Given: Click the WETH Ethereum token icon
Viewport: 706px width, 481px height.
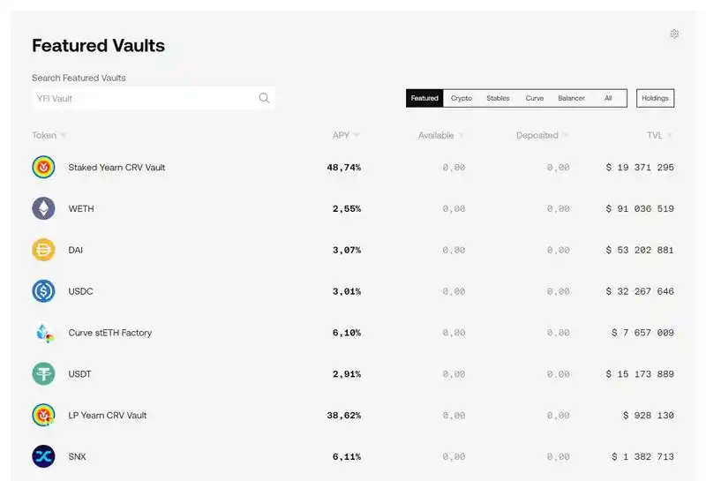Looking at the screenshot, I should [43, 208].
